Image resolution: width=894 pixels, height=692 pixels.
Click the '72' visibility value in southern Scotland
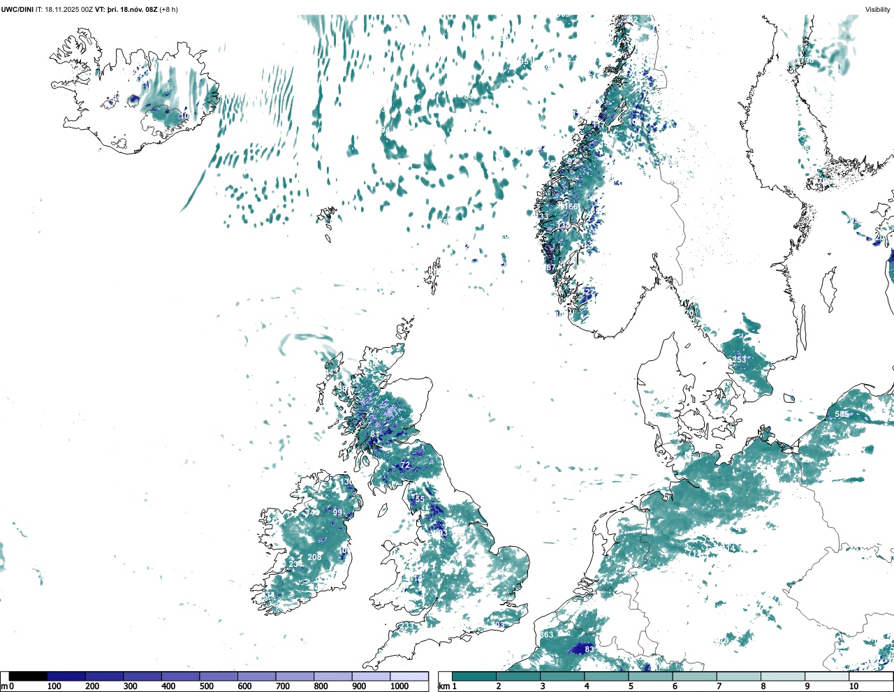click(405, 465)
